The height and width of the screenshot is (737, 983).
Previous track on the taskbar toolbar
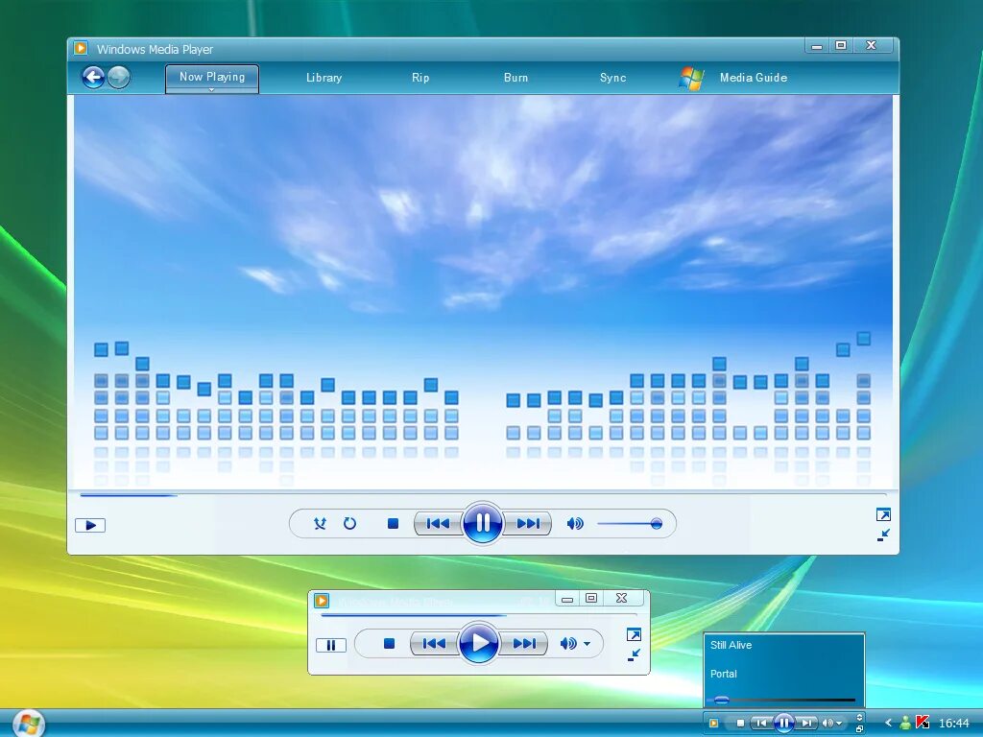pyautogui.click(x=761, y=723)
